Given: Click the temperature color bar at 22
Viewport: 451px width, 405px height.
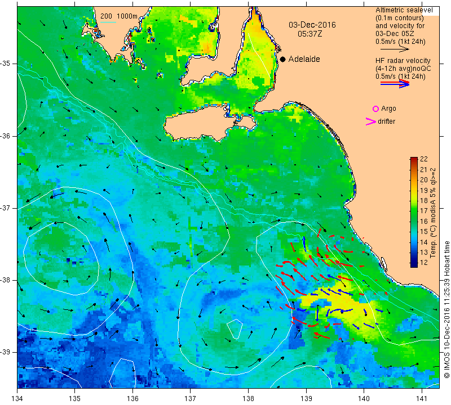Looking at the screenshot, I should (x=414, y=159).
